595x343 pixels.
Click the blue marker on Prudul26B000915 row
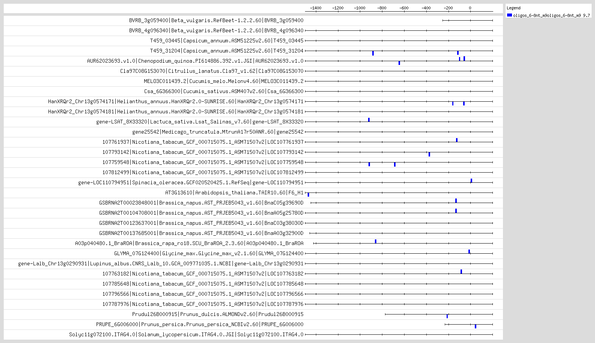(x=447, y=316)
